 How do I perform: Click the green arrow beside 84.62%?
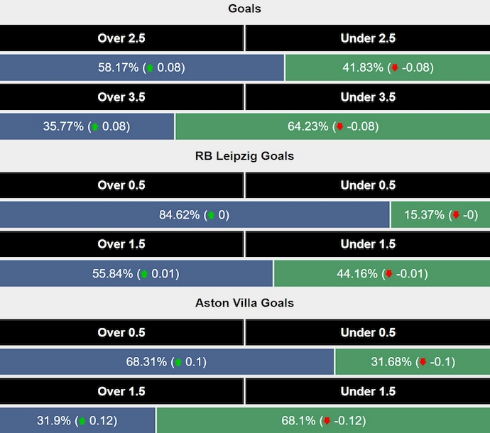coord(210,215)
